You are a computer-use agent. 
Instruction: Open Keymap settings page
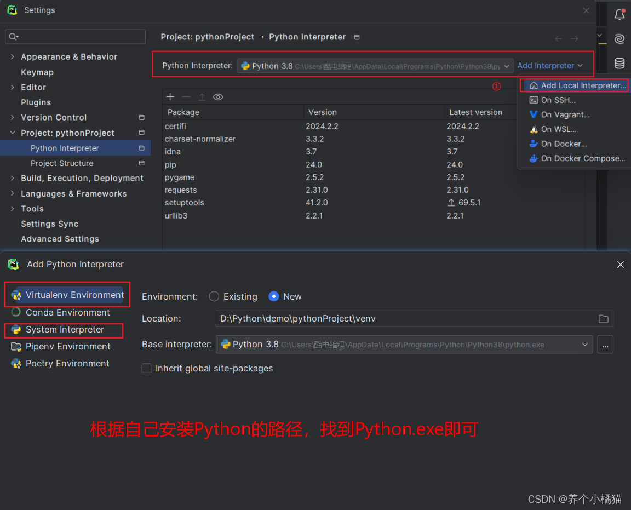tap(37, 72)
